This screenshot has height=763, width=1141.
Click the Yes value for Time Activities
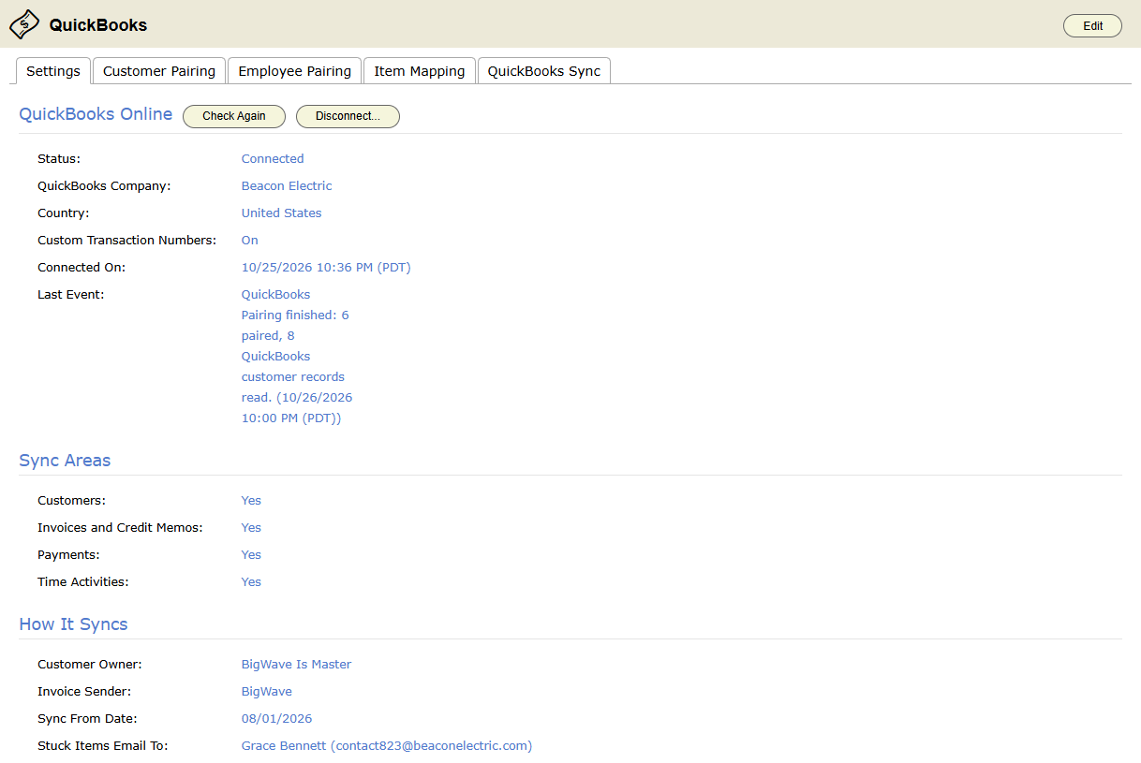(x=251, y=582)
